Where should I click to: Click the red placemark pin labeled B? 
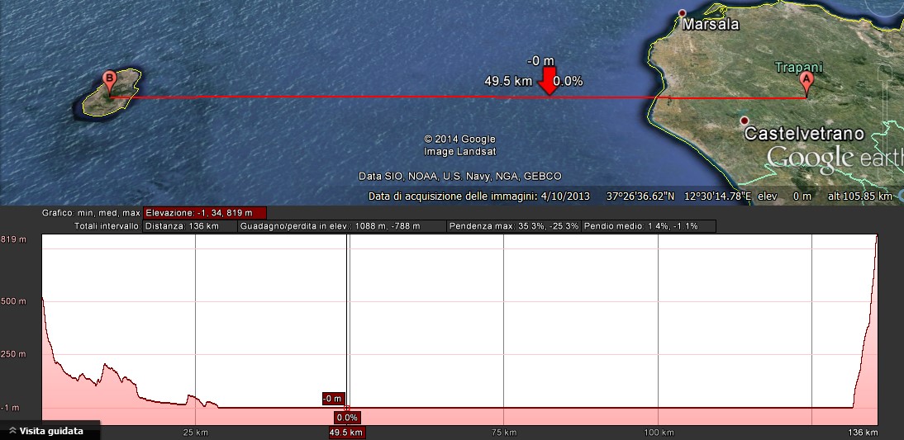click(109, 80)
